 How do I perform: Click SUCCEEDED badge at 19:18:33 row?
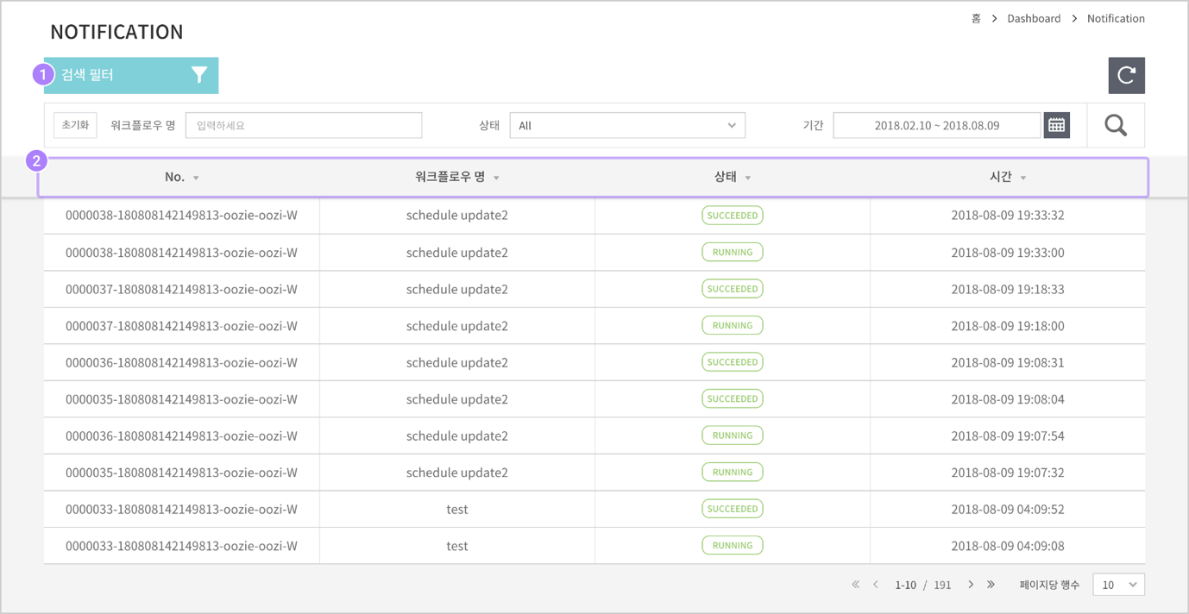pyautogui.click(x=733, y=289)
